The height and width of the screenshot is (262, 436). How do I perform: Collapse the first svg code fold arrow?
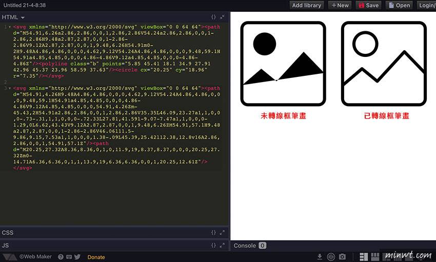click(9, 26)
